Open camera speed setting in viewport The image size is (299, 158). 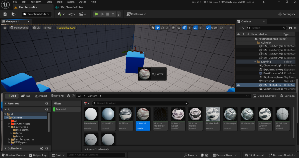pyautogui.click(x=223, y=28)
